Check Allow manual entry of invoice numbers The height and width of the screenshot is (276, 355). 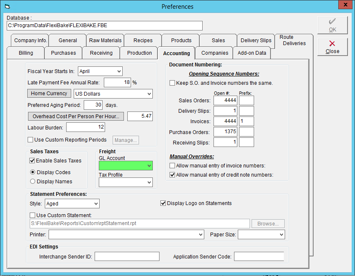click(172, 165)
